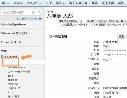Viewport: 127px width, 98px height.
Task: Open 公開グループ in the sidebar
Action: click(14, 88)
